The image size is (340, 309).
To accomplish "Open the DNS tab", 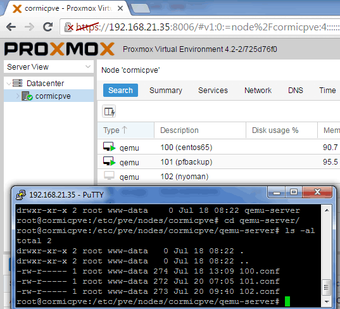I will pos(295,90).
